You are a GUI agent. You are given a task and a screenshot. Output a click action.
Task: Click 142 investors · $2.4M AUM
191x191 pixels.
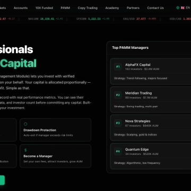(142, 69)
